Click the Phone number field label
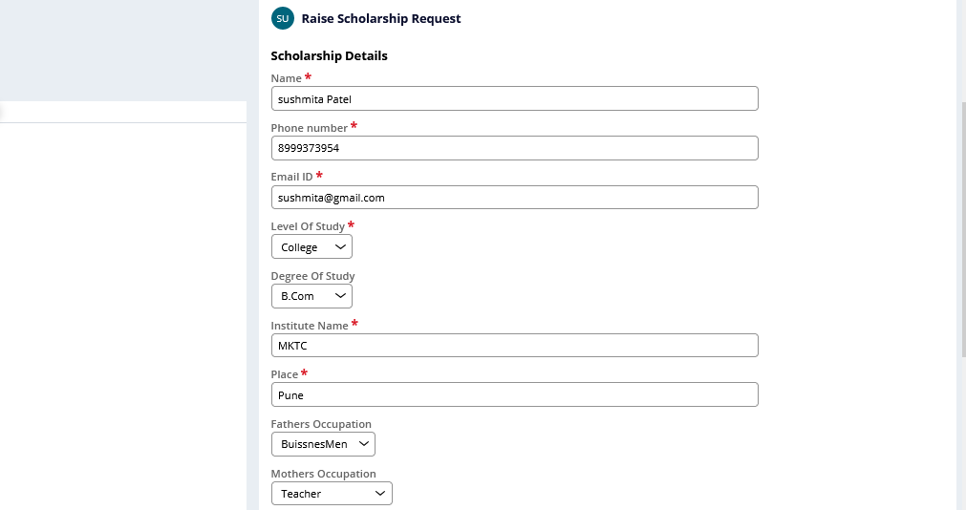 [309, 128]
